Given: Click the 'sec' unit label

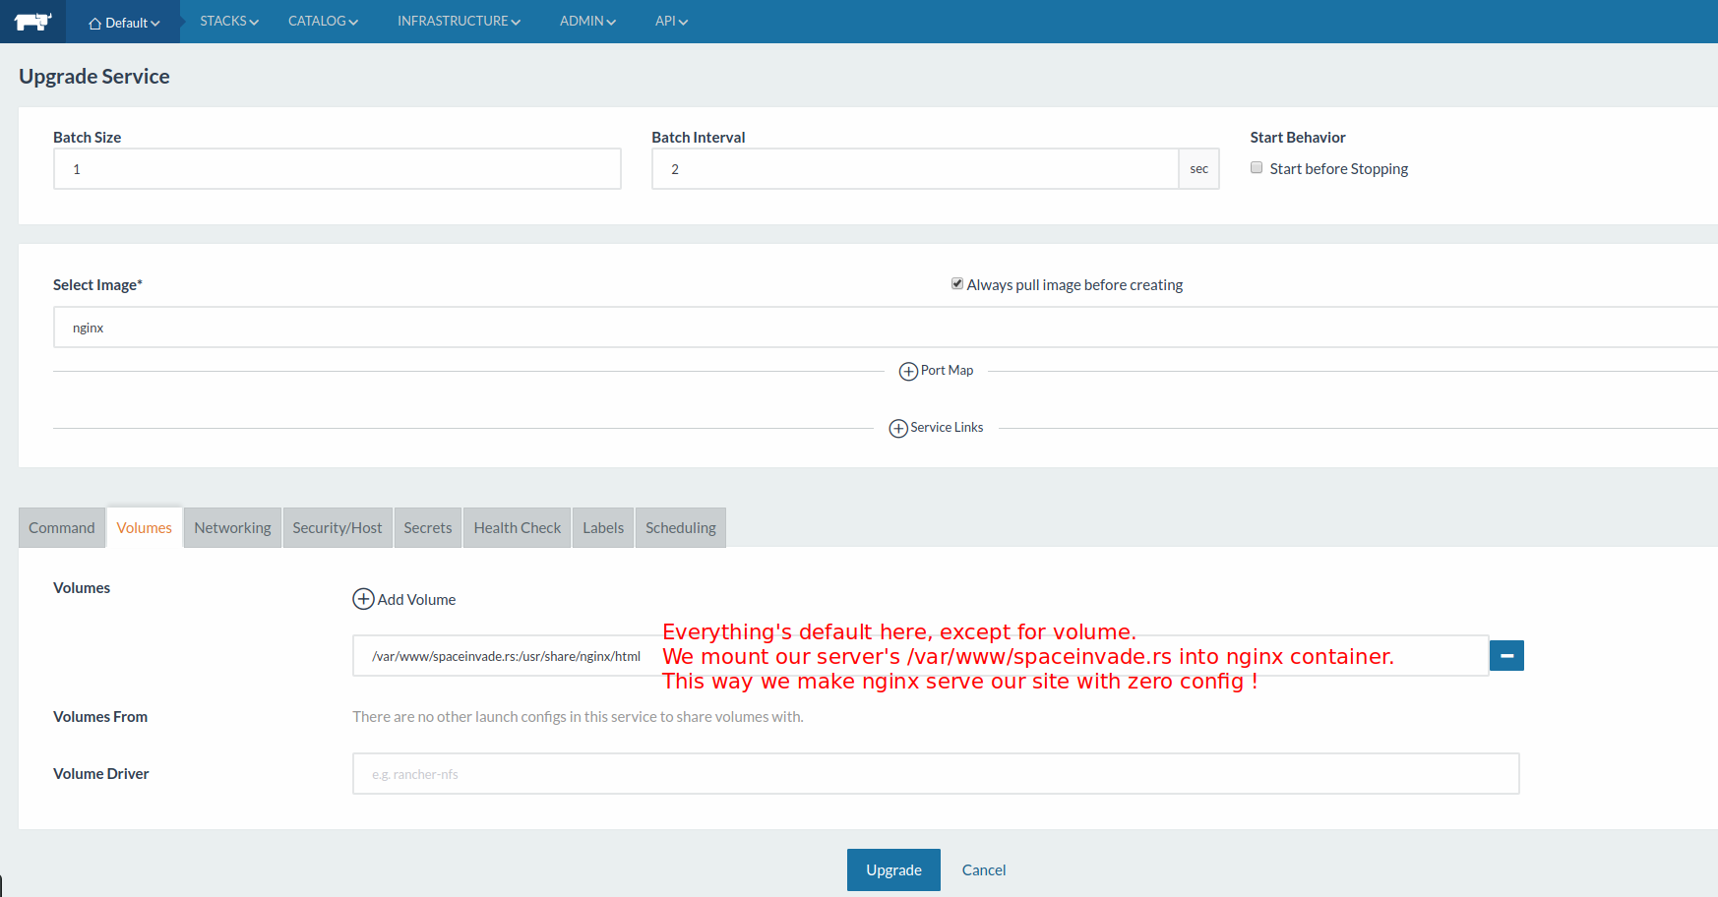Looking at the screenshot, I should click(1199, 169).
